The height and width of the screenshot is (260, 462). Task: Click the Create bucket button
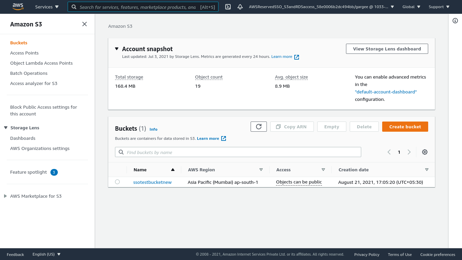pos(405,127)
